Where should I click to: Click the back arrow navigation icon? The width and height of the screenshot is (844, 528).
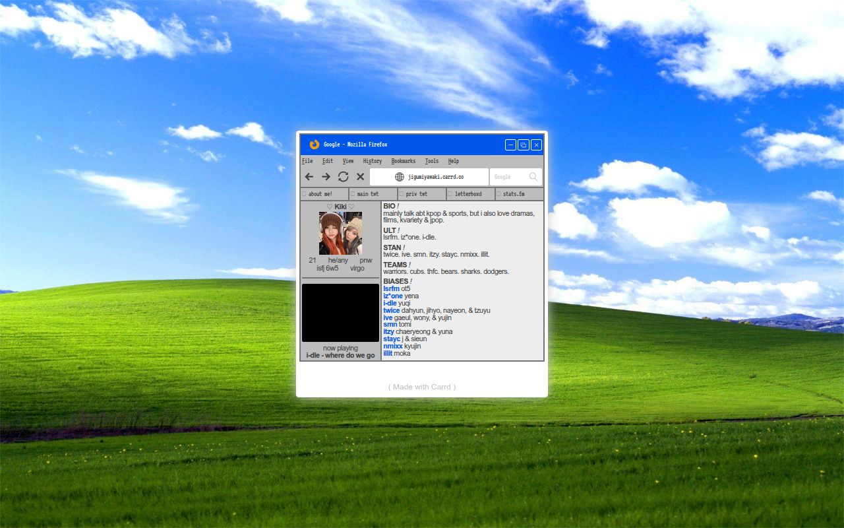click(309, 177)
